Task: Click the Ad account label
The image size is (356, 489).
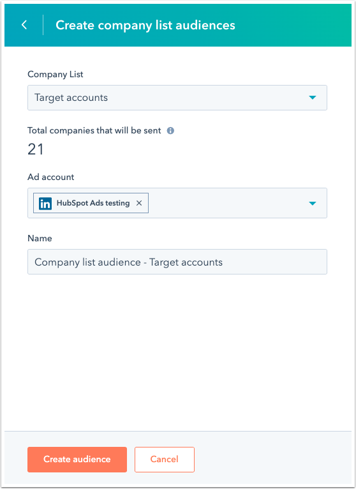Action: point(51,177)
